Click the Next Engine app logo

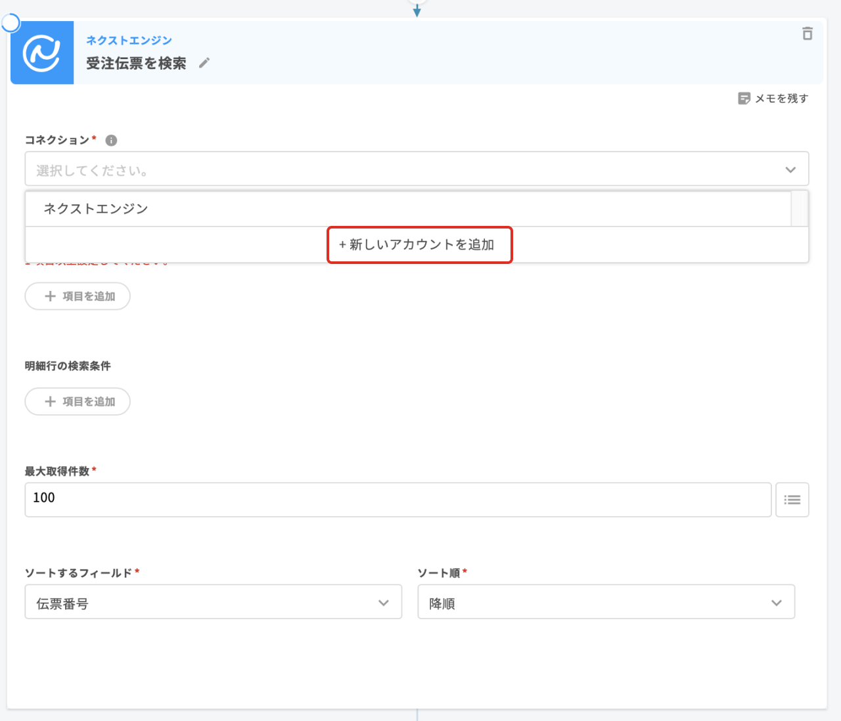pyautogui.click(x=42, y=53)
